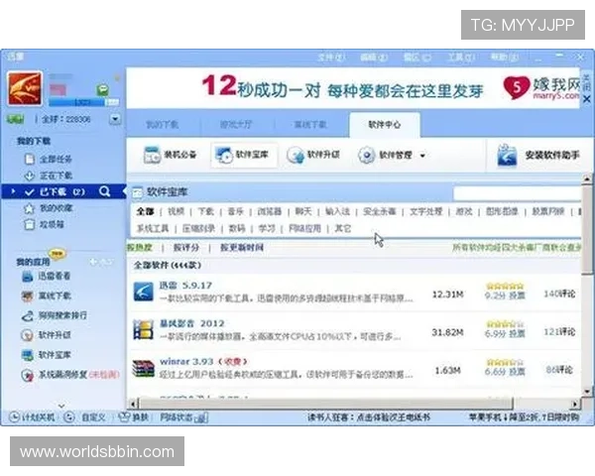Click vertical scrollbar down arrow
Screen dimensions: 595x476
point(587,392)
